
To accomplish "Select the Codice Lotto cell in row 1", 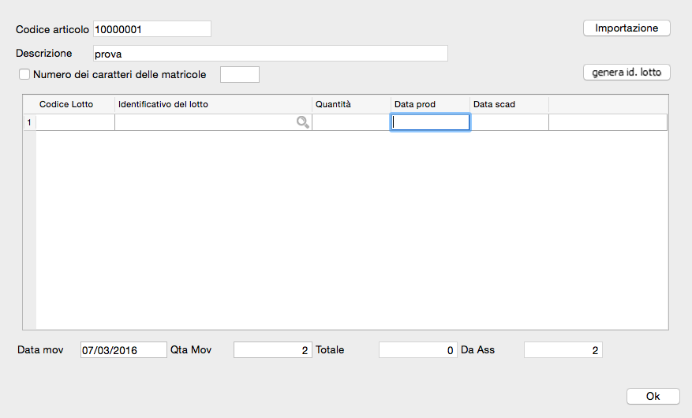I will [76, 122].
